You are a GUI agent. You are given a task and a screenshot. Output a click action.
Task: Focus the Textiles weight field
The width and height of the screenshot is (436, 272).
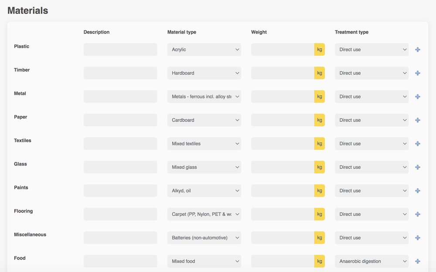tap(283, 144)
